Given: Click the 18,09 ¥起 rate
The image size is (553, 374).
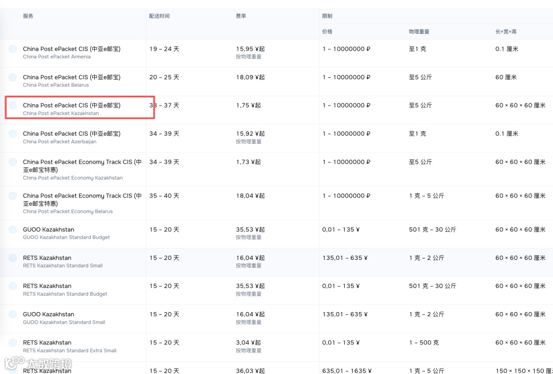Looking at the screenshot, I should [250, 77].
